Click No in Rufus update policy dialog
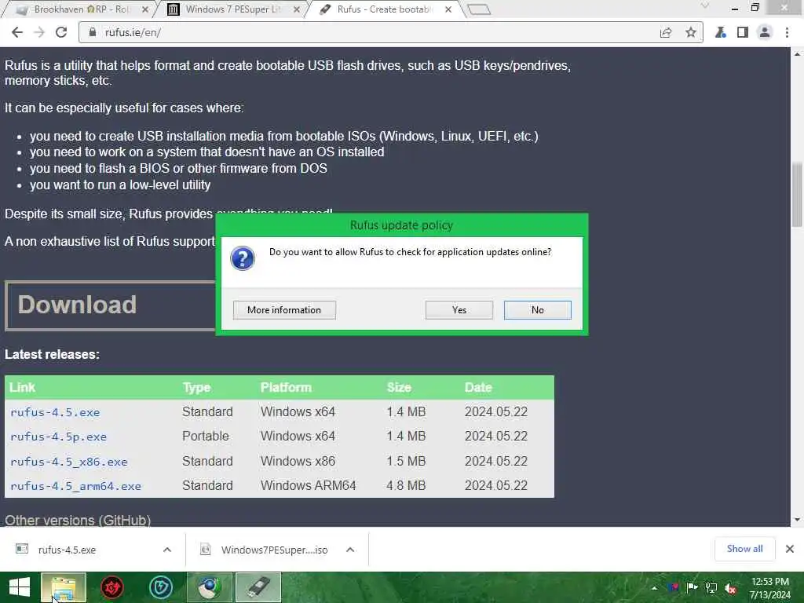This screenshot has width=804, height=603. (x=537, y=309)
